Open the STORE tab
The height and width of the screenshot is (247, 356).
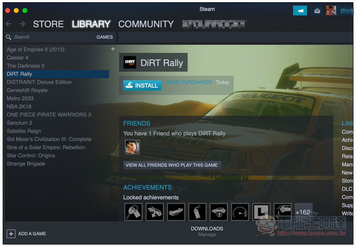49,24
